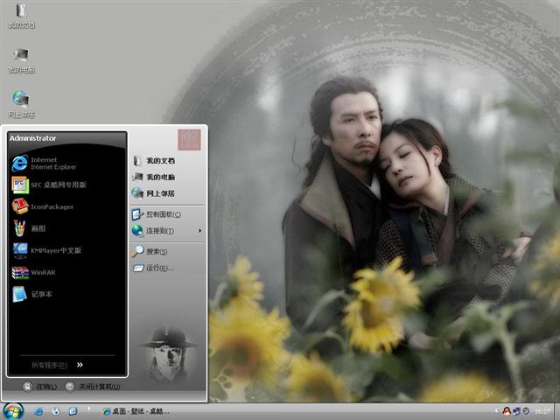Select the 我的电脑 desktop icon

click(x=21, y=58)
